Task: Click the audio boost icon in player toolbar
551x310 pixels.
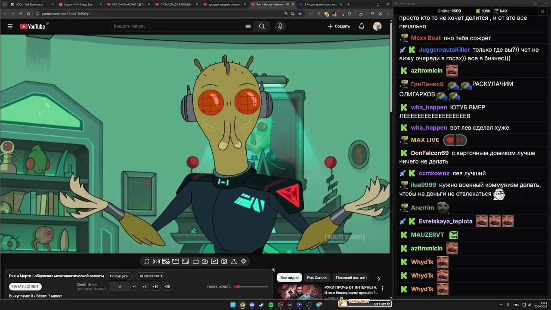Action: point(156,261)
